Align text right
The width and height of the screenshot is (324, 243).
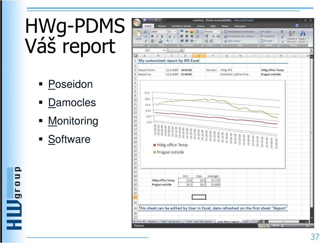coord(191,36)
